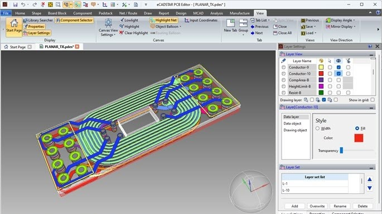
Task: Switch to the Net / Route ribbon tab
Action: tap(128, 13)
